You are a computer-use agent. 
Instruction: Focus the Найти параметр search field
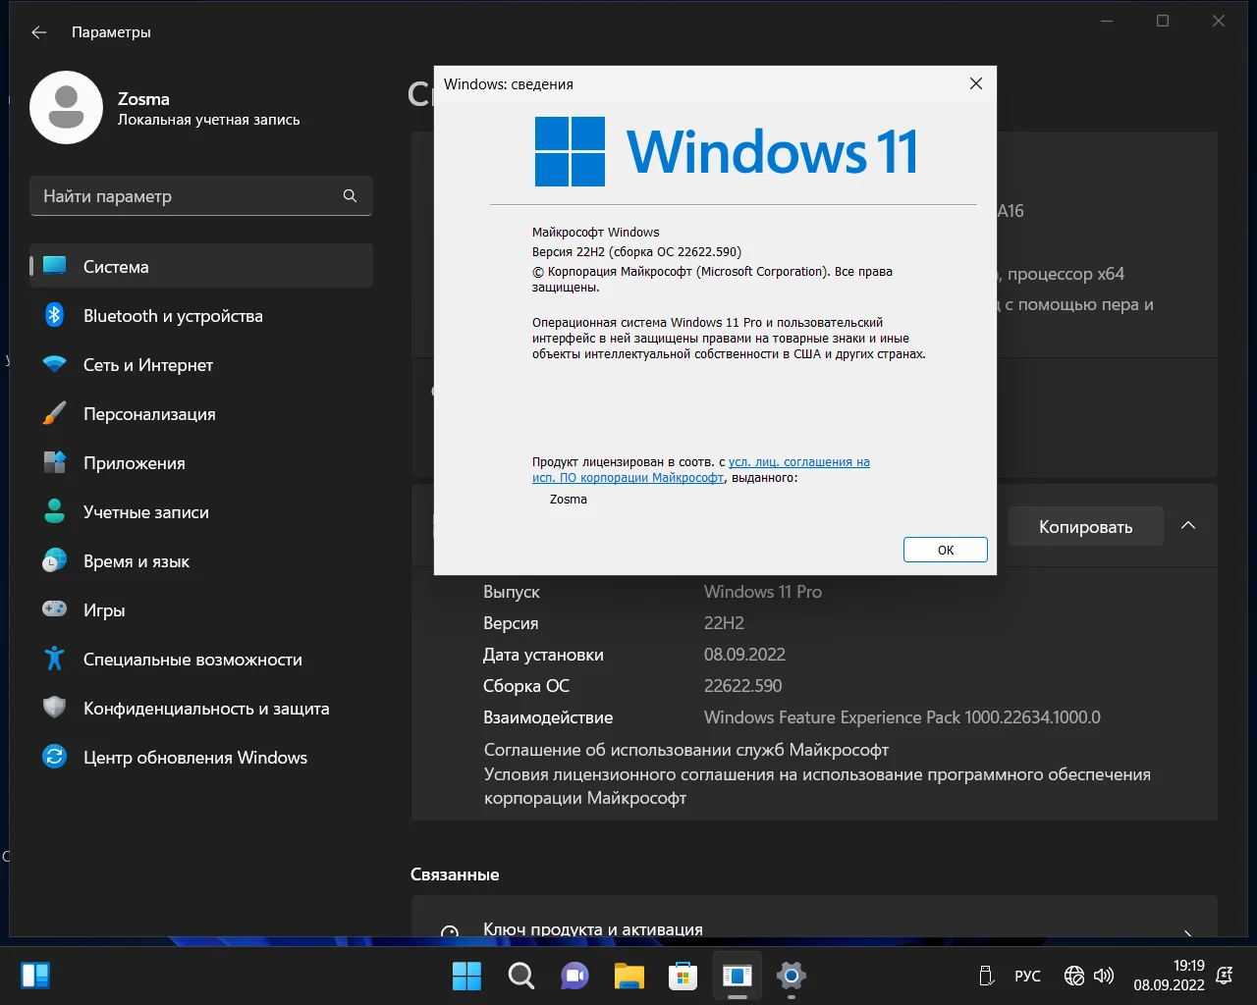(201, 196)
